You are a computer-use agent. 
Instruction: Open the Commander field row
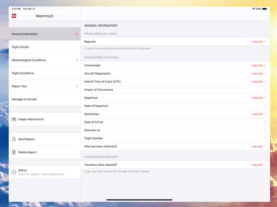175,65
